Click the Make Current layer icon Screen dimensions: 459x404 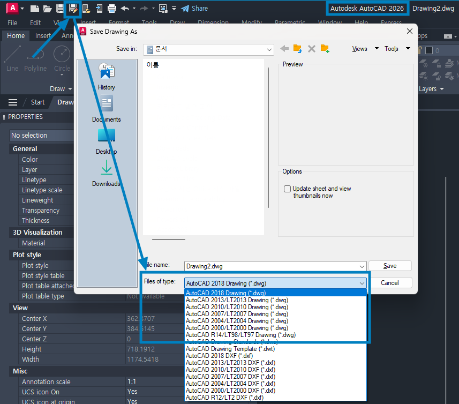(449, 64)
